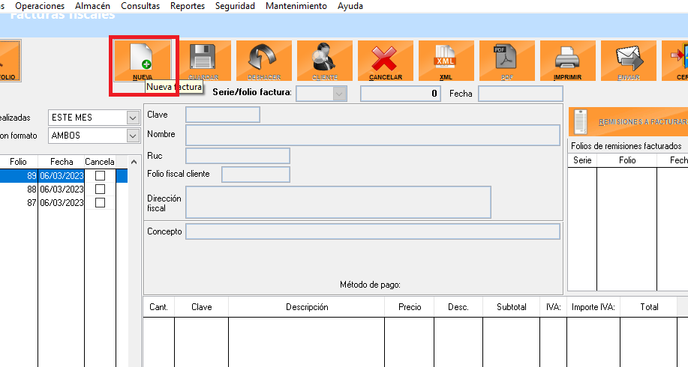Open the Ayuda menu

pos(350,6)
